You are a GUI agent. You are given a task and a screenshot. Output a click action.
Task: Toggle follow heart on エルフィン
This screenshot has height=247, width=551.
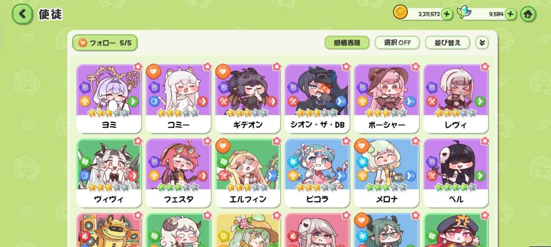[223, 146]
